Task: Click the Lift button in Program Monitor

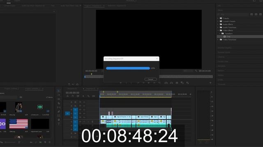Action: 166,83
